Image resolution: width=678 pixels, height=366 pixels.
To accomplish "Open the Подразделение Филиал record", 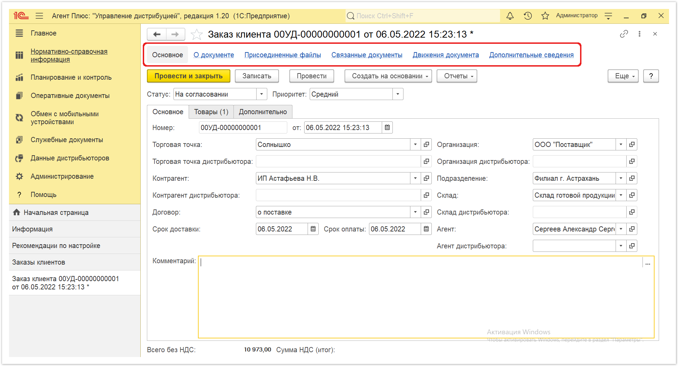I will 632,178.
